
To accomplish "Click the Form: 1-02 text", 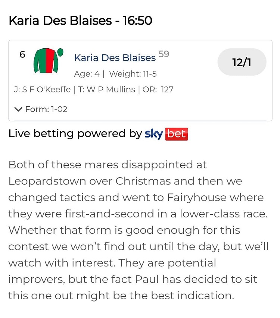I will (46, 110).
